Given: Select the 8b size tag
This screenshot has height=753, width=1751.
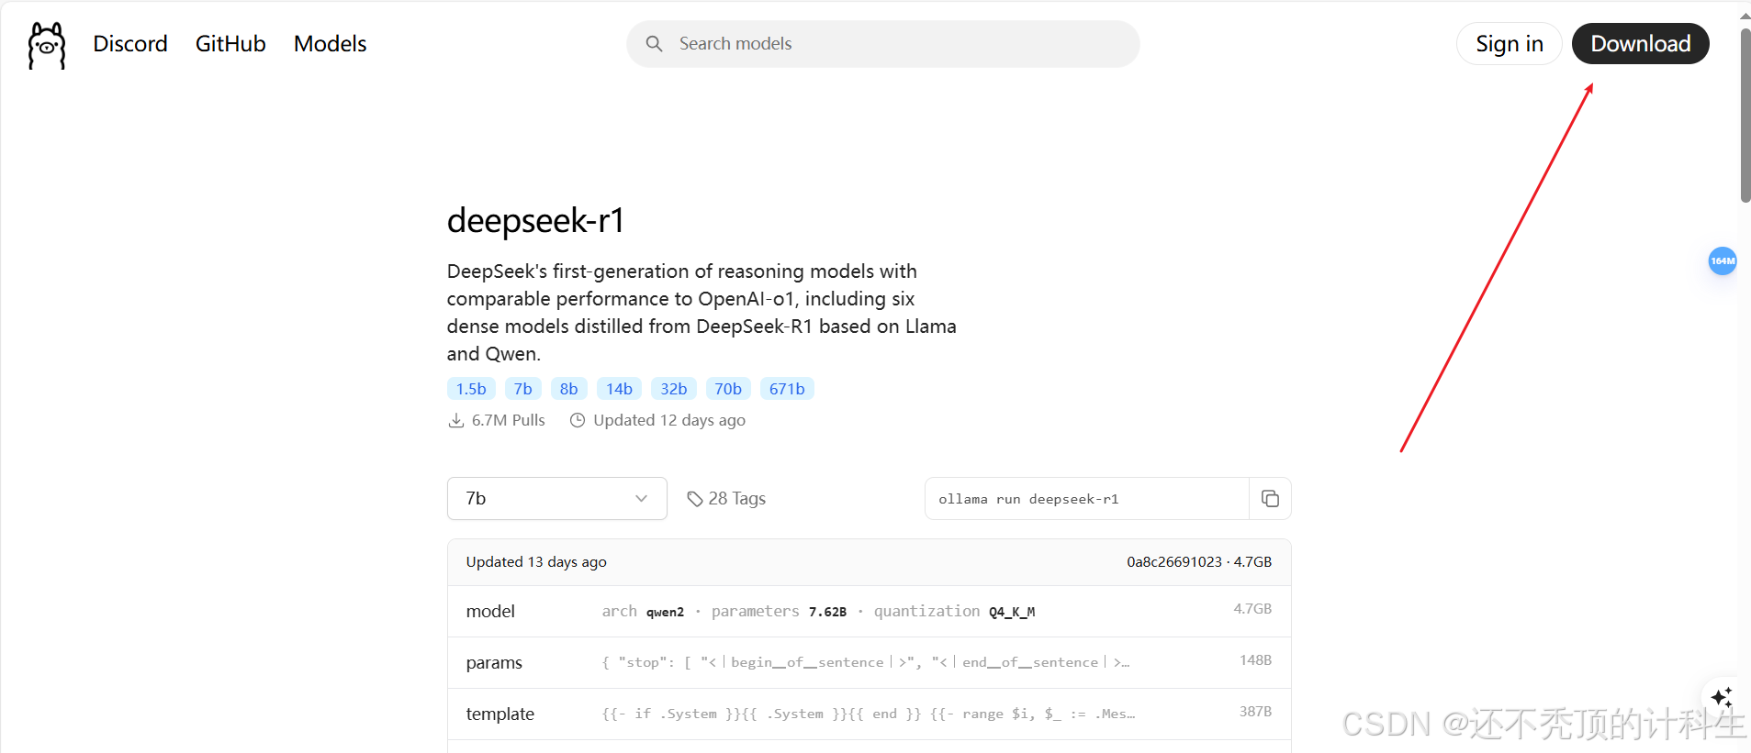Looking at the screenshot, I should [x=569, y=389].
